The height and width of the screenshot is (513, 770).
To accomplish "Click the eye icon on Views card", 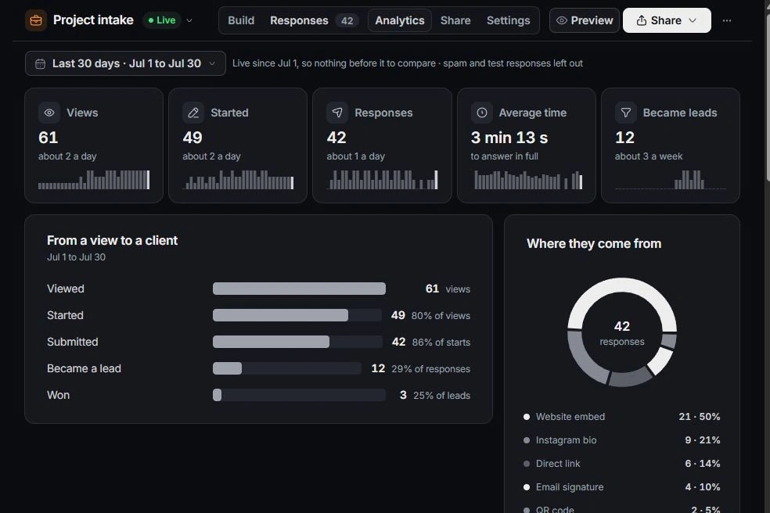I will tap(49, 113).
